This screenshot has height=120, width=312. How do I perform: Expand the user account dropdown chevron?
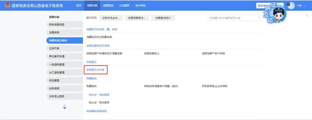click(304, 6)
